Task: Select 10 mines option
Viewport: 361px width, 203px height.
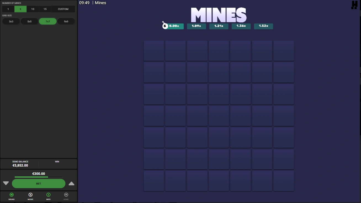Action: 33,9
